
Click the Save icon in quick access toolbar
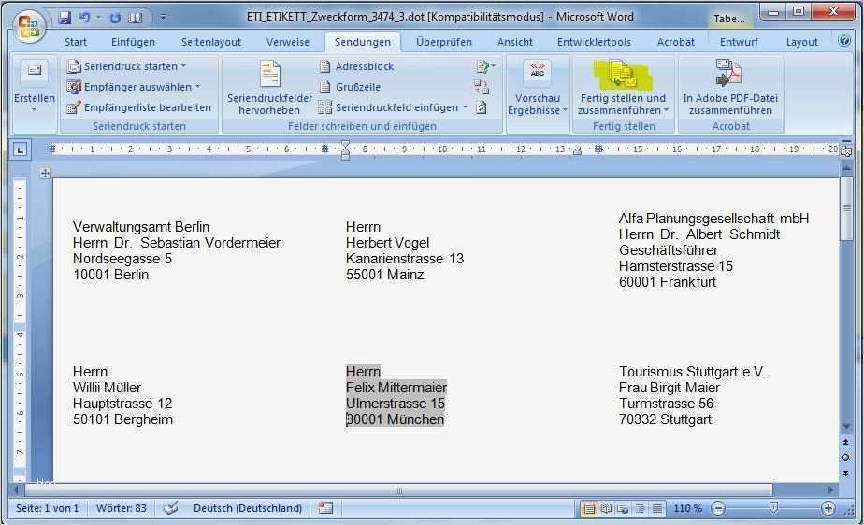tap(65, 18)
